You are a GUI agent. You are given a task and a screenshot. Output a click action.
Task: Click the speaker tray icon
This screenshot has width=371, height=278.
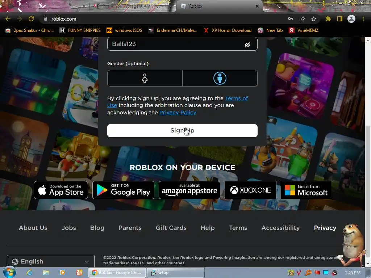(x=334, y=273)
